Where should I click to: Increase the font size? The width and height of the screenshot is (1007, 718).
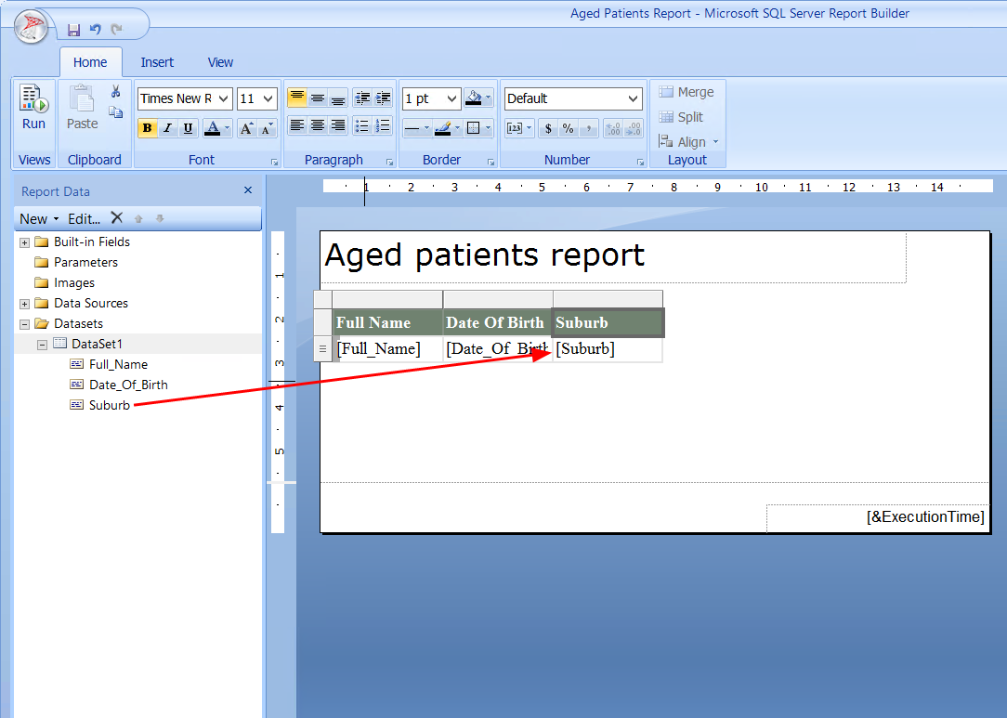click(246, 128)
